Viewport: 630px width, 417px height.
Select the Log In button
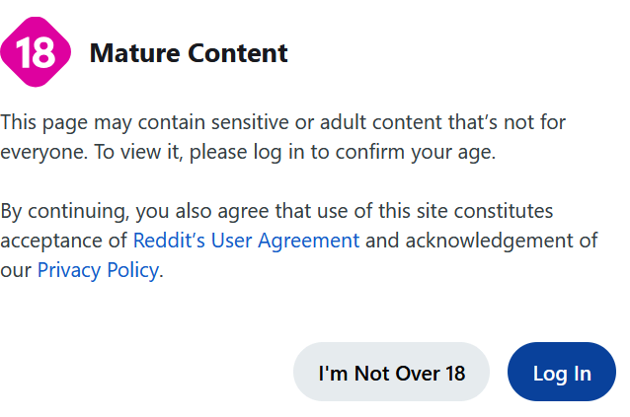pos(562,372)
